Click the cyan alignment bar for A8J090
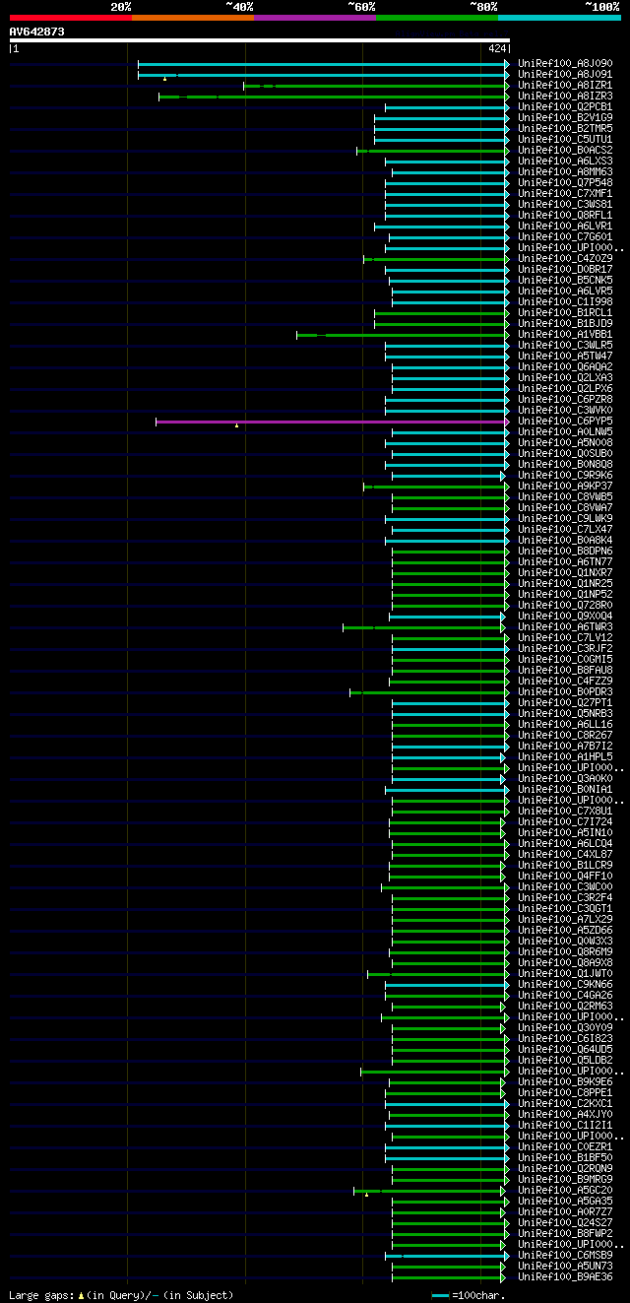This screenshot has height=1303, width=630. [324, 64]
